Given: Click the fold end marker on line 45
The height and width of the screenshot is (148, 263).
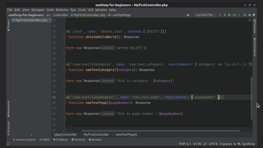Looking at the screenshot, I should tap(64, 119).
